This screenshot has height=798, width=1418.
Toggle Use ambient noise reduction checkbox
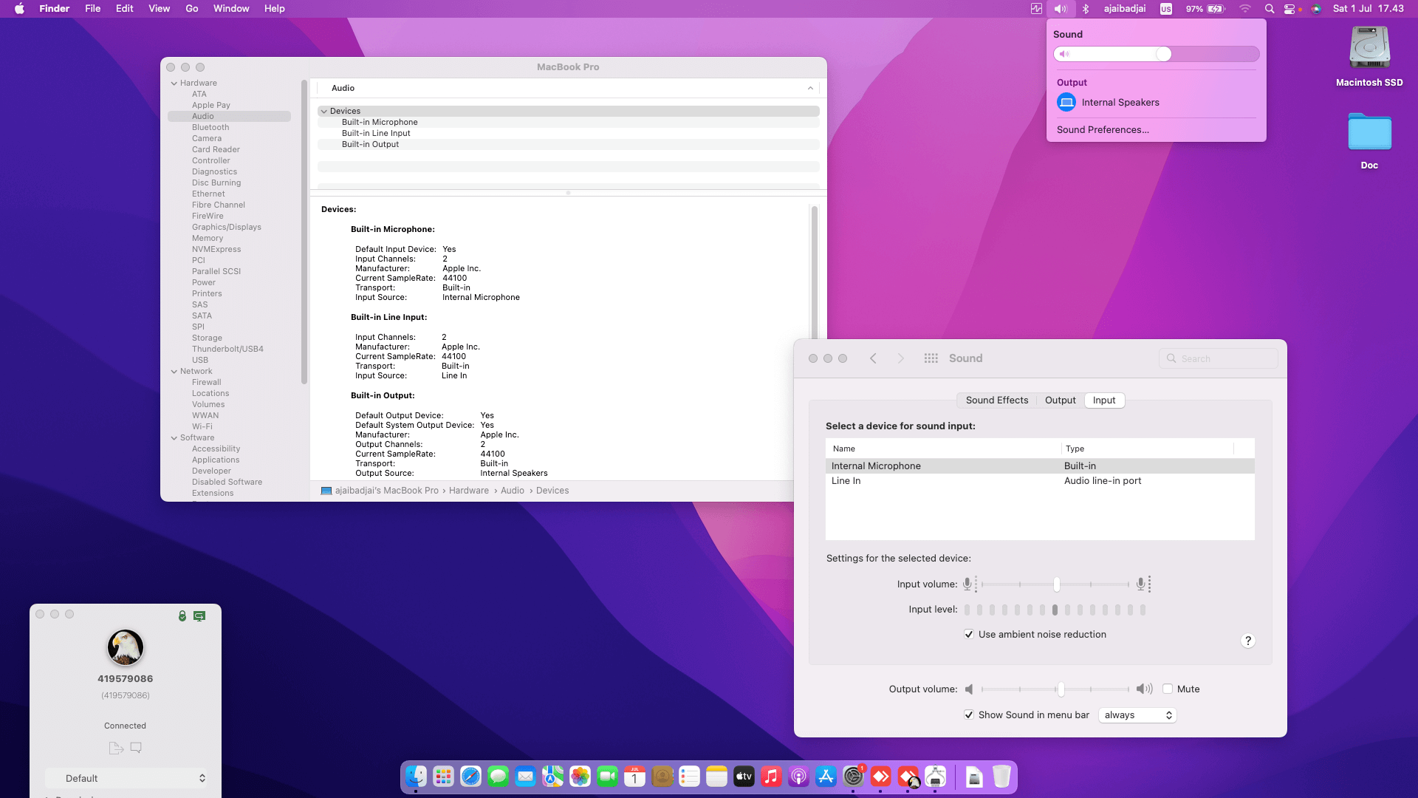pyautogui.click(x=969, y=635)
